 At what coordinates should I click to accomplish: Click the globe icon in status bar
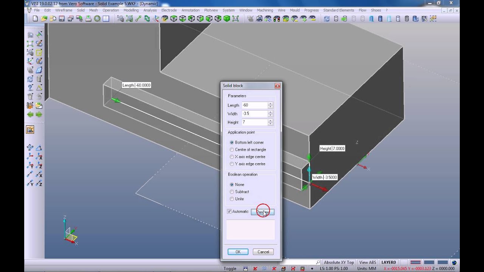pyautogui.click(x=454, y=263)
